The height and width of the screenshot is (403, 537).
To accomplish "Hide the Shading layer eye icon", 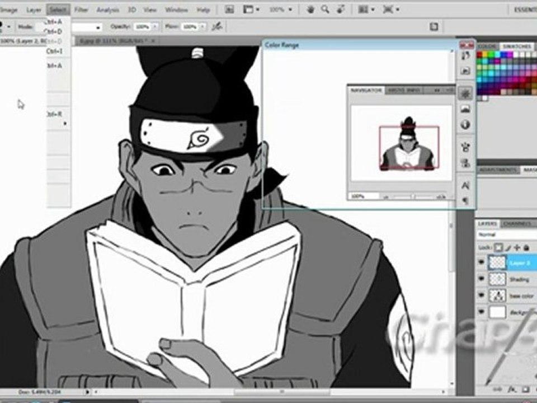I will pyautogui.click(x=482, y=279).
